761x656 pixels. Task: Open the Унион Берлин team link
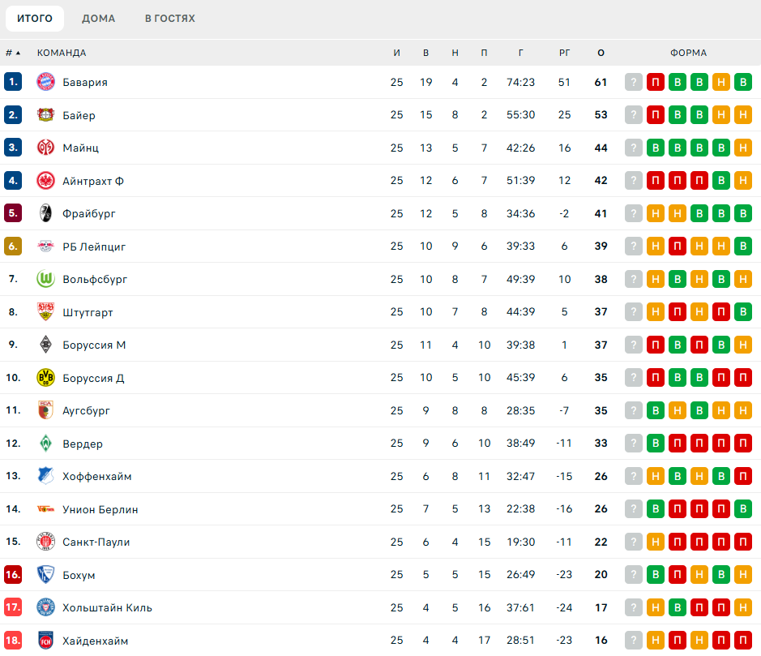click(100, 509)
